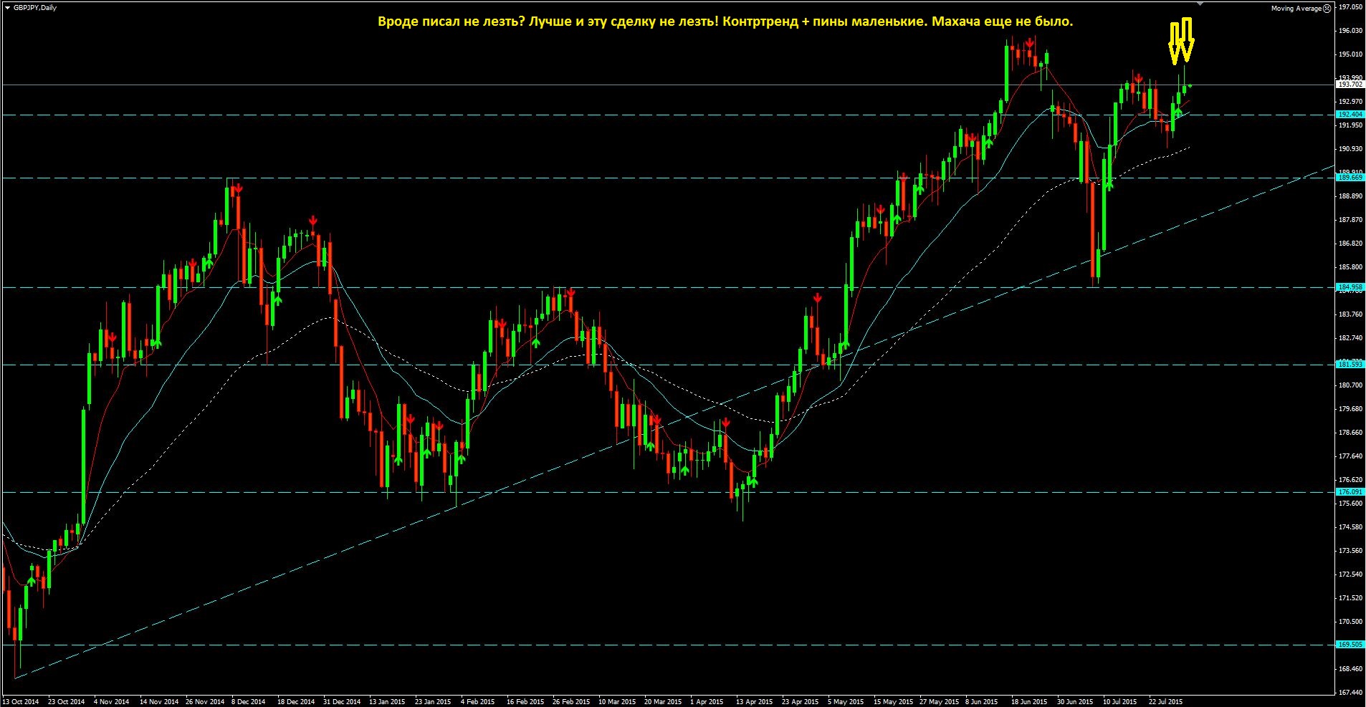Viewport: 1366px width, 707px height.
Task: Click the Moving Average indicator label
Action: click(1296, 9)
